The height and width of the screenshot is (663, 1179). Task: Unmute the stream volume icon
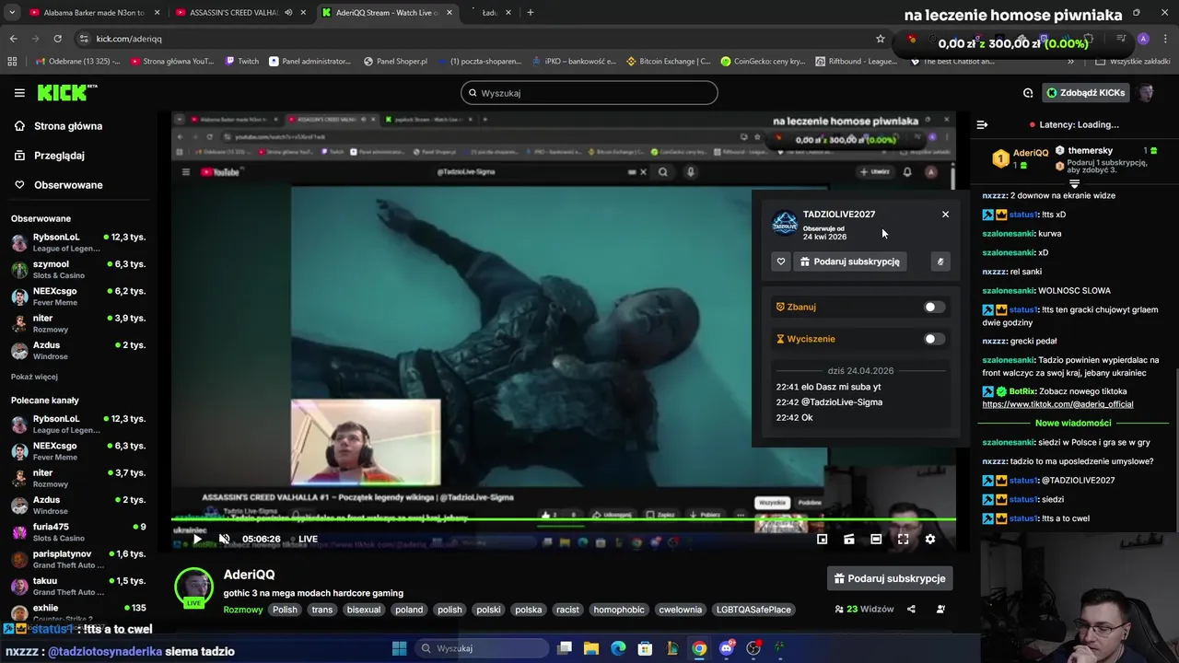tap(224, 539)
